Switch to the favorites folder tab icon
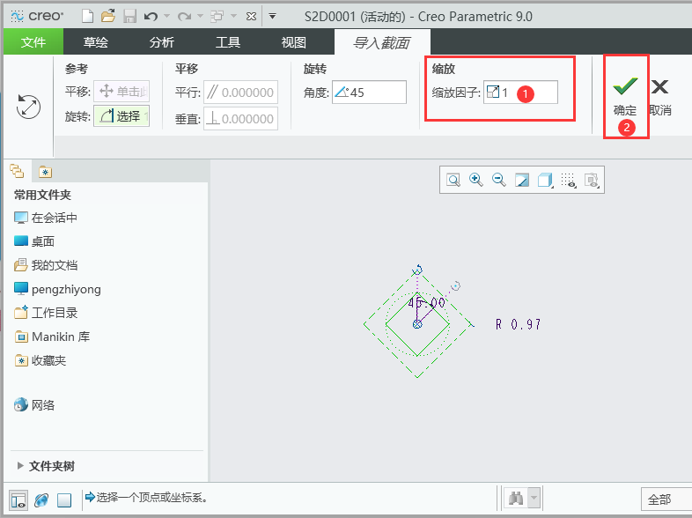The image size is (692, 518). [x=45, y=171]
